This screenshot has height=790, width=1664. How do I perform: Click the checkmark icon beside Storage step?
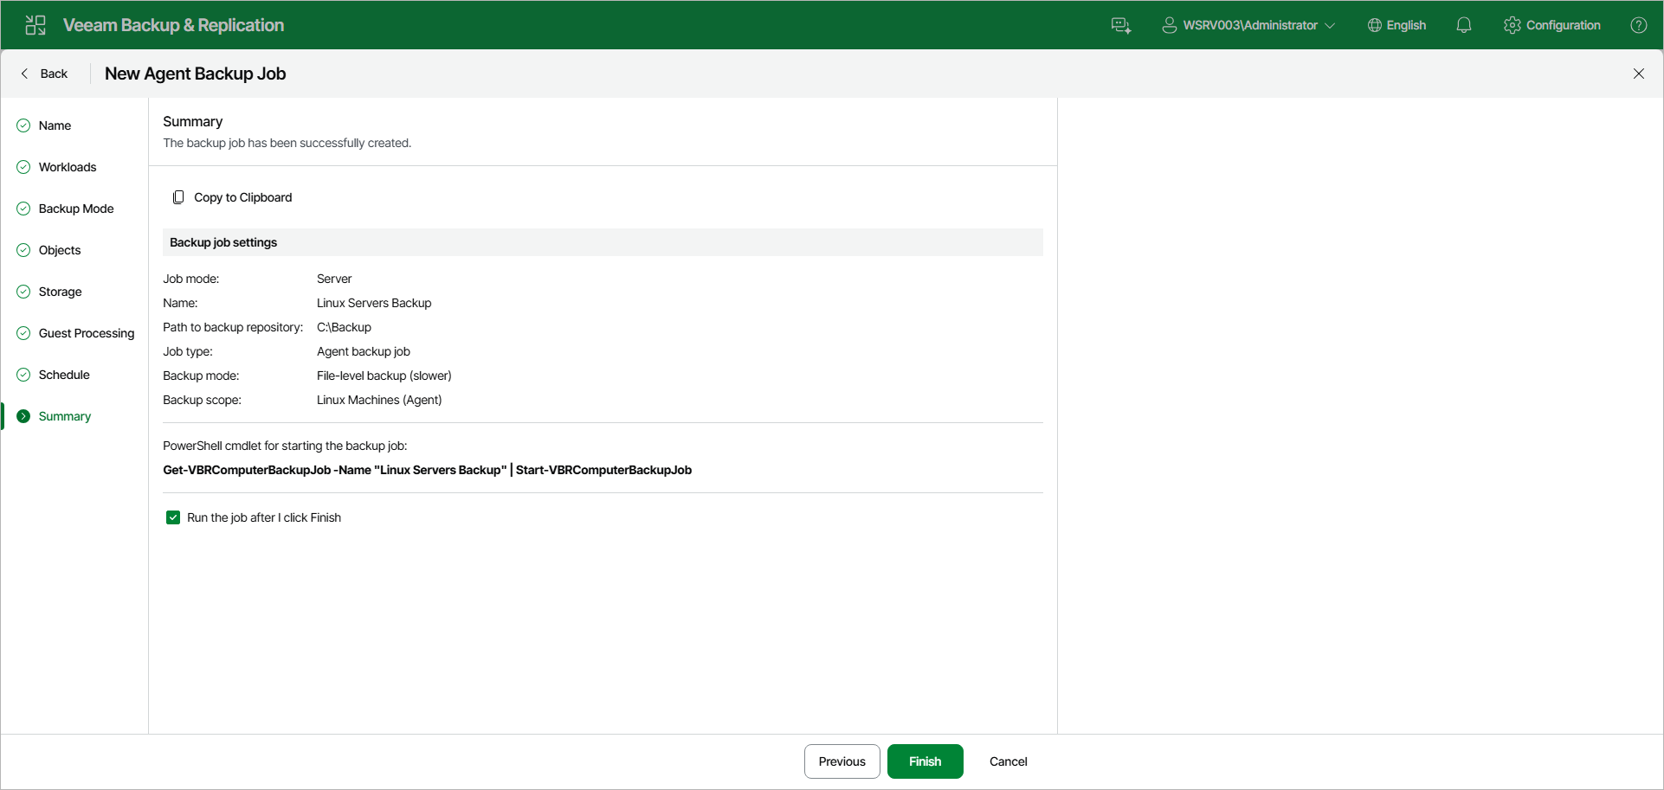23,292
